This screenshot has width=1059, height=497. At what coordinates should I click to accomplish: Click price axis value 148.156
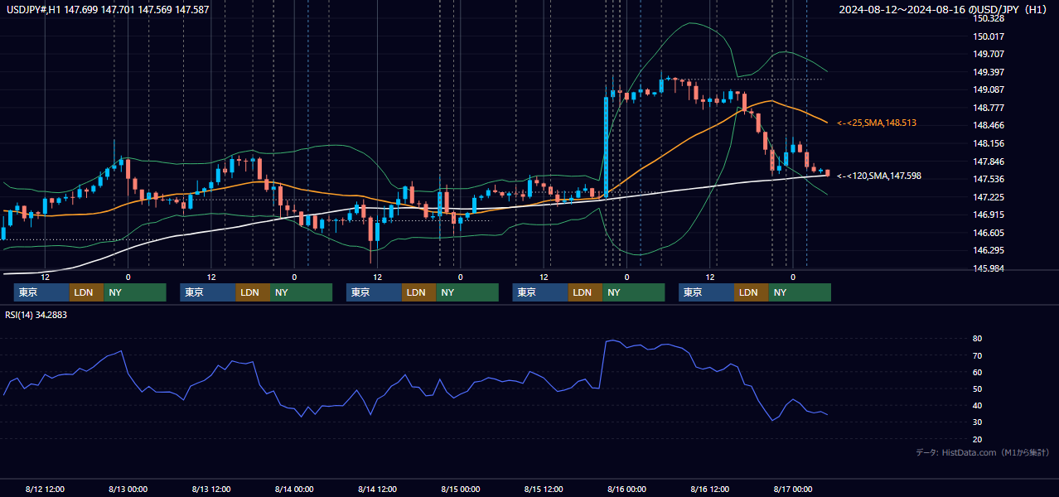(989, 143)
